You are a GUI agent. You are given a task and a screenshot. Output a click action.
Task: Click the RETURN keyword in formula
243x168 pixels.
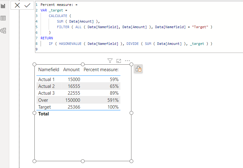pos(47,38)
